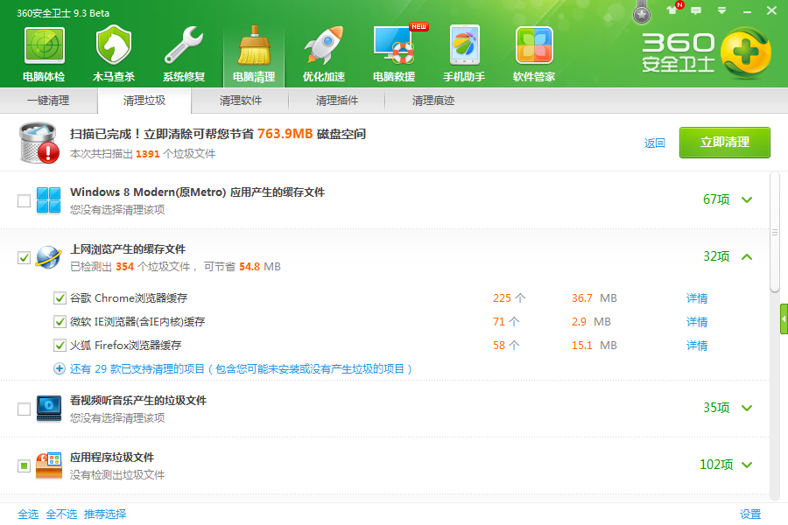Click the 36.7 MB Chrome cache size

pyautogui.click(x=594, y=297)
